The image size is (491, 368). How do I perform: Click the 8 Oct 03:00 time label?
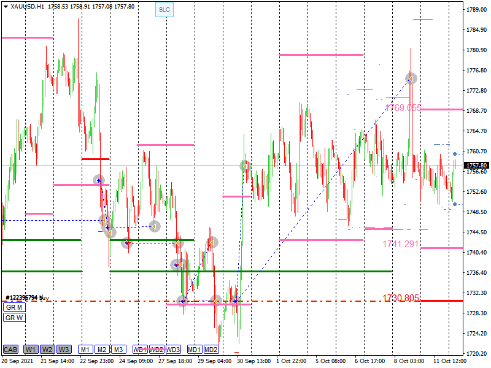[409, 361]
